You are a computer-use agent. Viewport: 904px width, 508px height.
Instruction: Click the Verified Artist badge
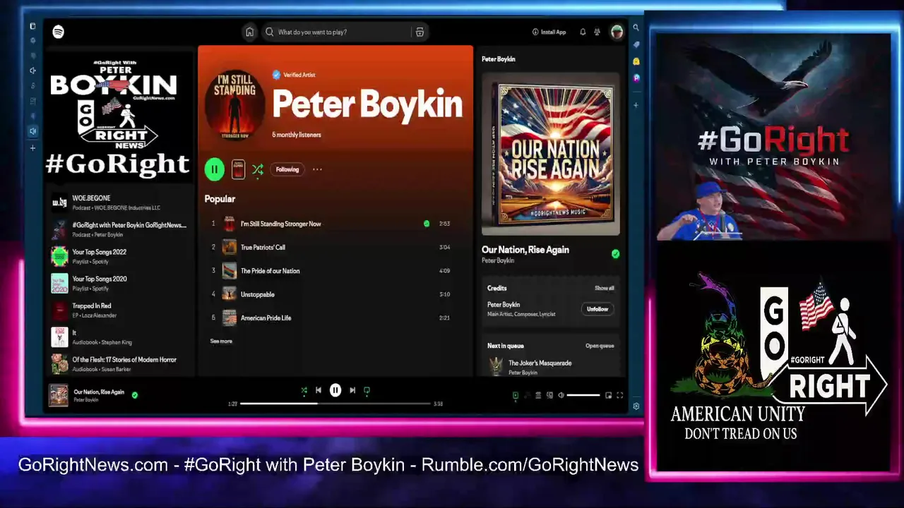294,75
